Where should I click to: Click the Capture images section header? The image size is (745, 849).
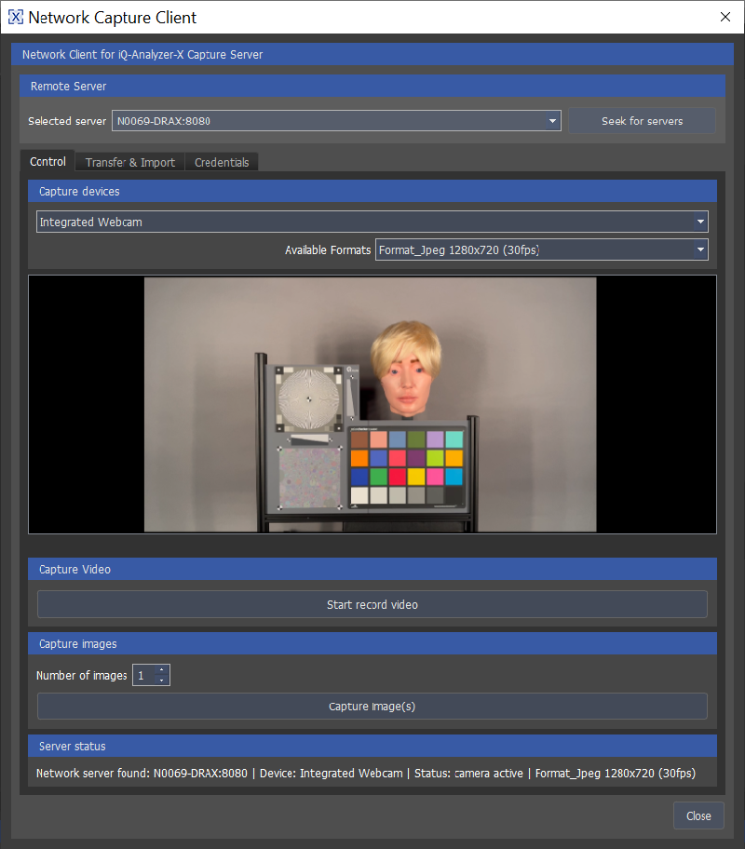pos(372,644)
